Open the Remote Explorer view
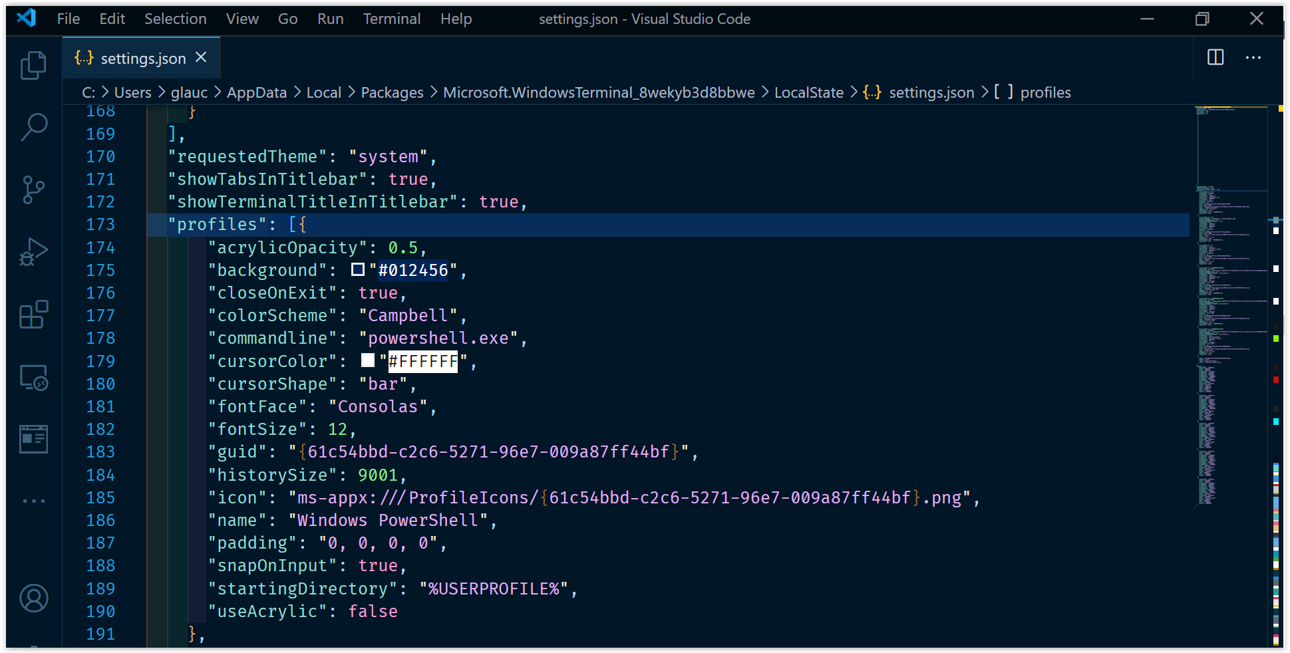This screenshot has width=1290, height=653. (33, 377)
